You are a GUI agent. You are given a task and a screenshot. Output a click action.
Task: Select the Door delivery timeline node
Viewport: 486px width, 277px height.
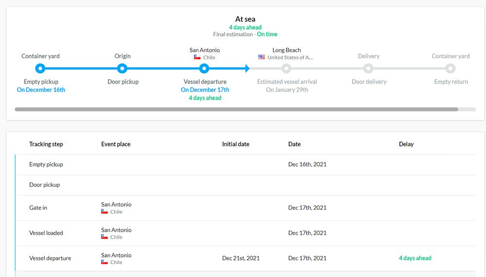[368, 69]
